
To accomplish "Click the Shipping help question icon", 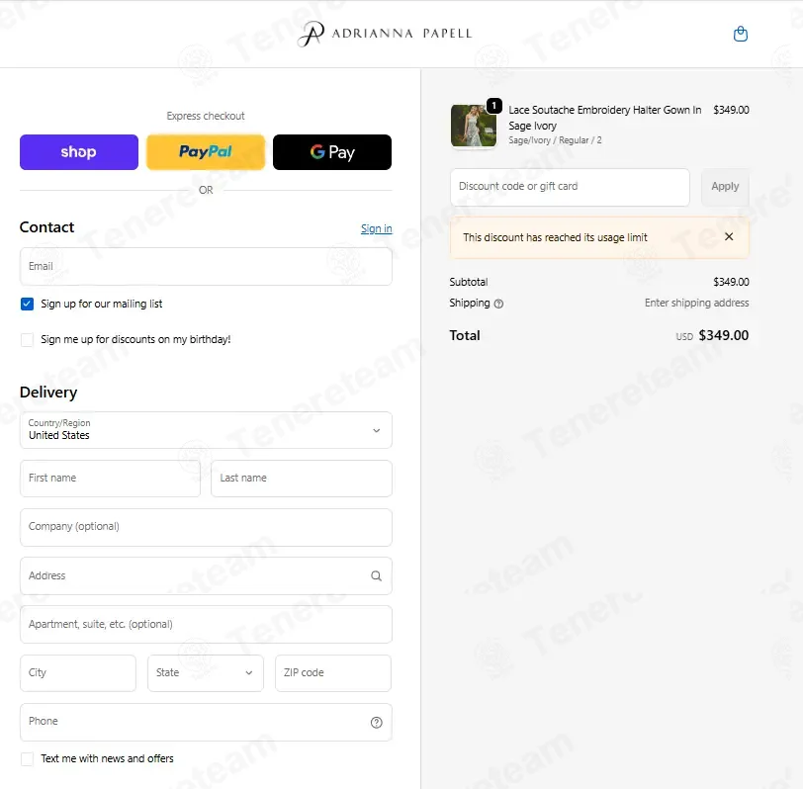I will click(498, 304).
